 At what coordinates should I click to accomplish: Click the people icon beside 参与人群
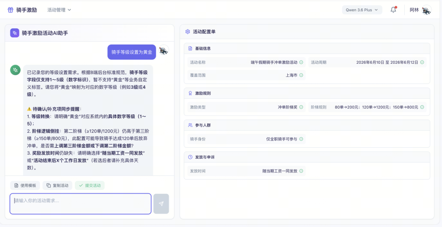point(190,125)
